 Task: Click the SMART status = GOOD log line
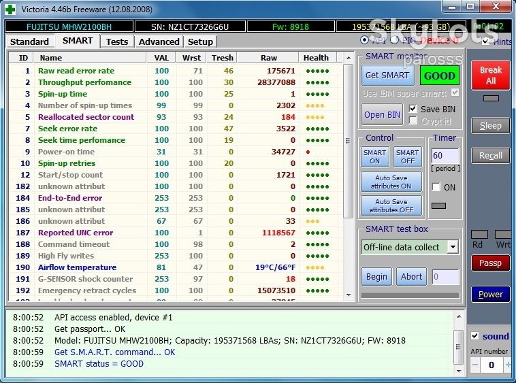pos(99,363)
